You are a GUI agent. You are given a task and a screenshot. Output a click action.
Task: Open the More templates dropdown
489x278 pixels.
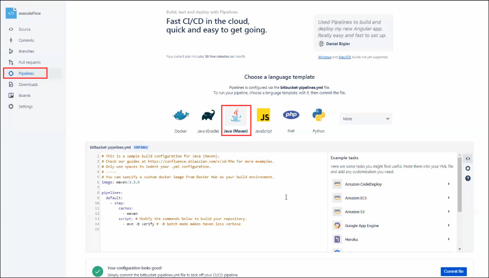(366, 119)
